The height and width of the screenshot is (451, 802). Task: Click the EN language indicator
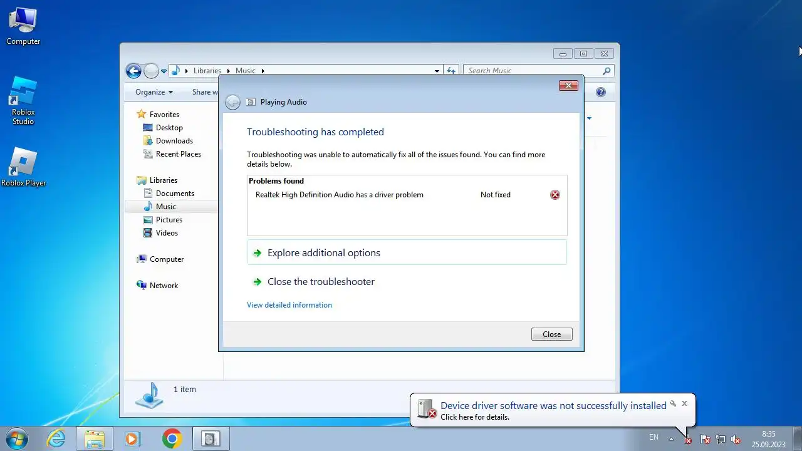point(654,437)
